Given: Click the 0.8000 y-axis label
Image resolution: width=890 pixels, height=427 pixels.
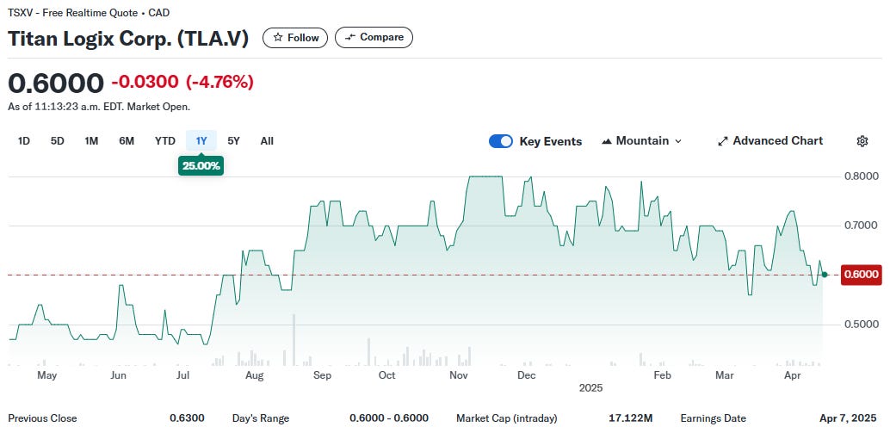Looking at the screenshot, I should [861, 176].
